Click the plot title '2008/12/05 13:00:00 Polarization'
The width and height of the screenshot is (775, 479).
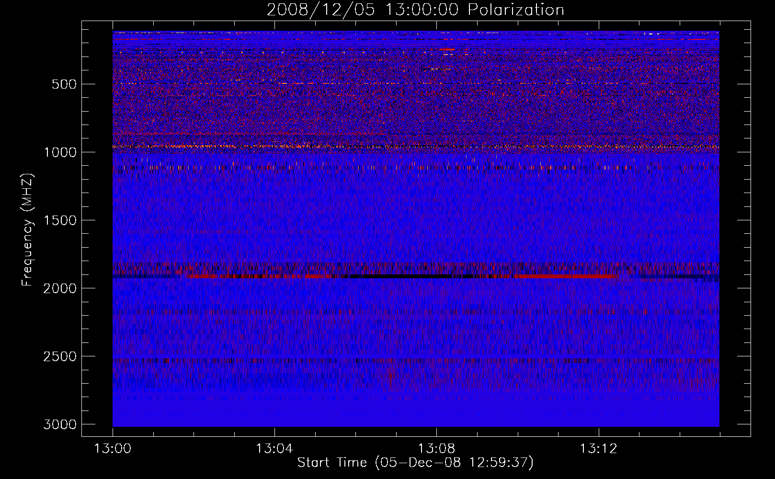[415, 10]
